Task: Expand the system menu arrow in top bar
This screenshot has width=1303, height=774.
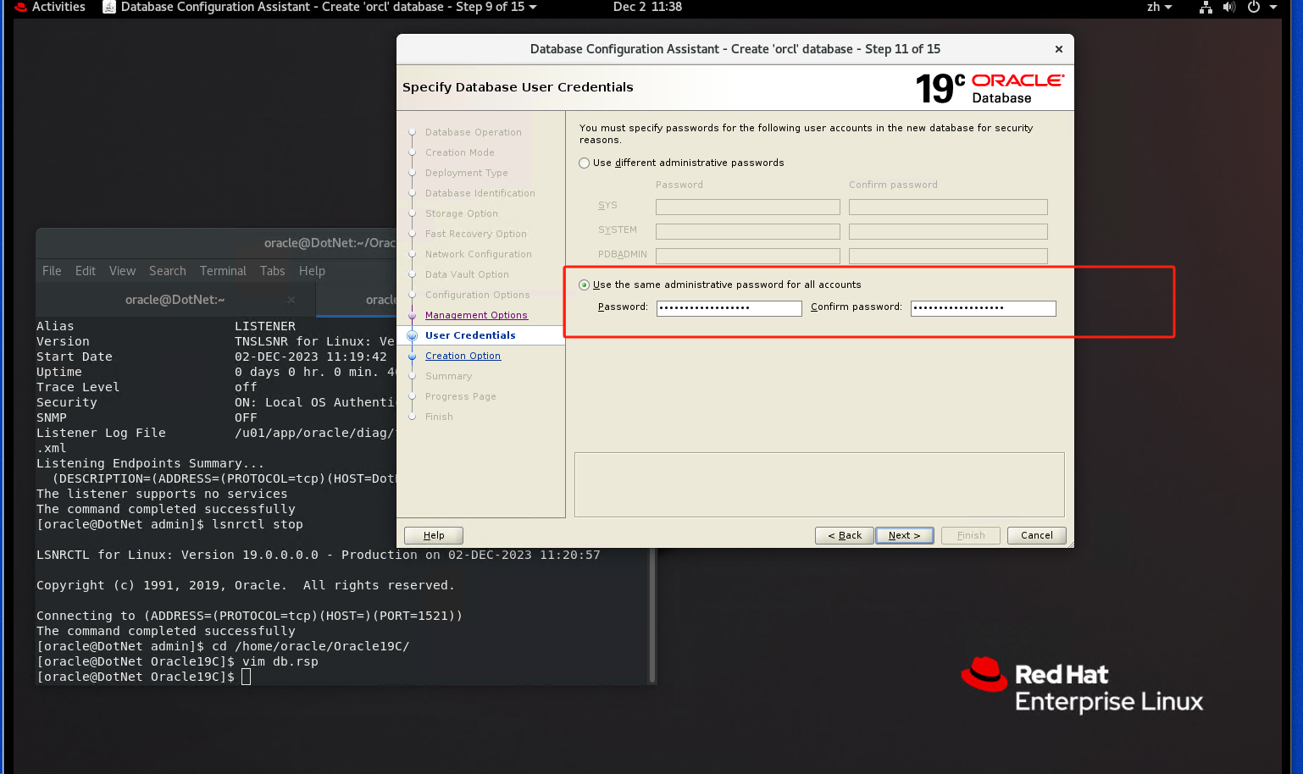Action: coord(1273,7)
